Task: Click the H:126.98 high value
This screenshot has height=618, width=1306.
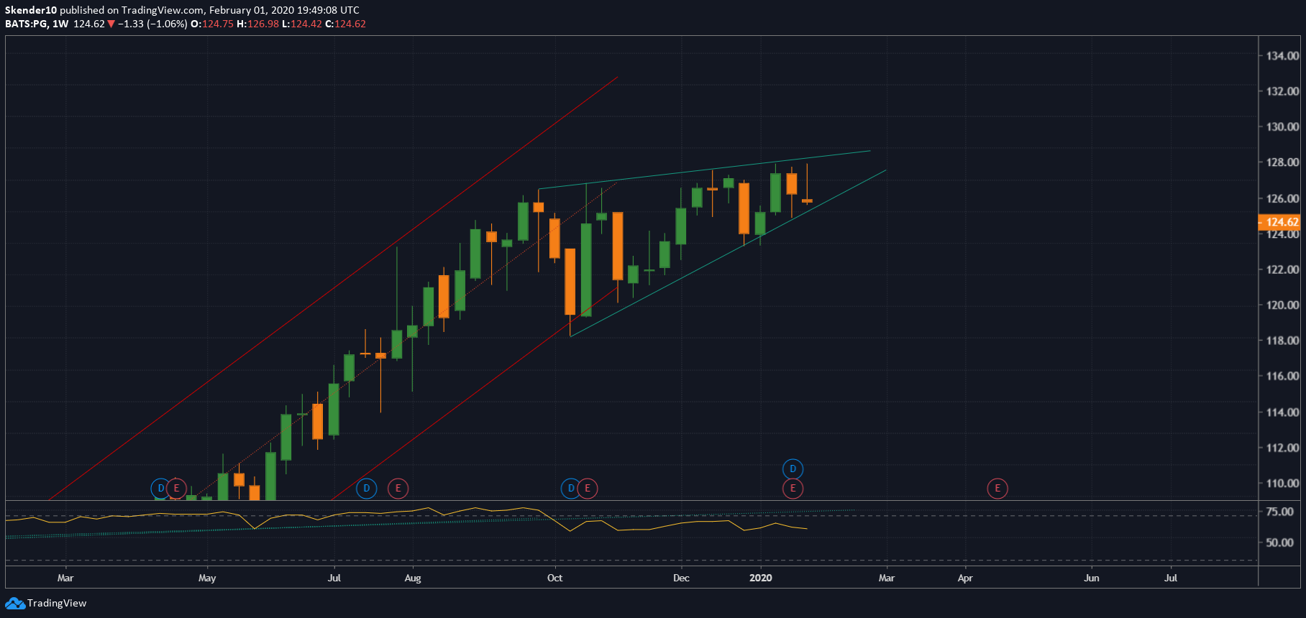Action: [257, 24]
